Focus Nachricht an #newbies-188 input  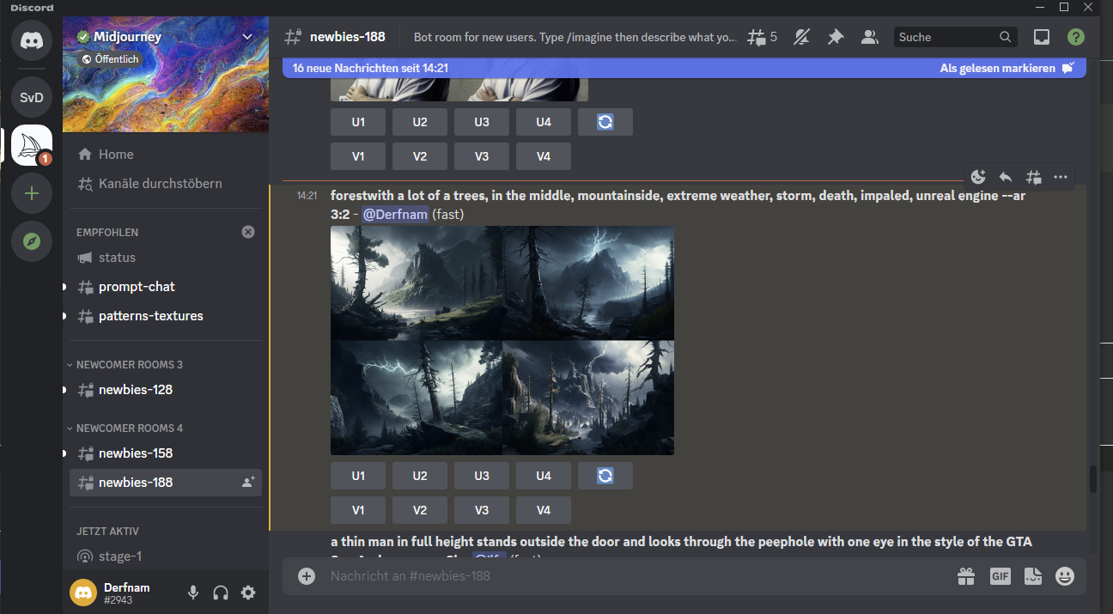coord(636,576)
